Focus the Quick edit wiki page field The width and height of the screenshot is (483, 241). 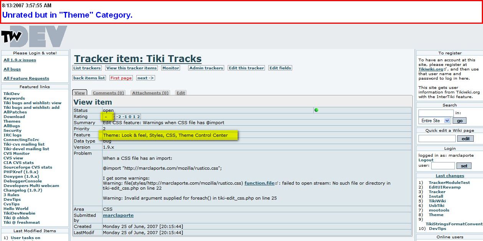437,139
